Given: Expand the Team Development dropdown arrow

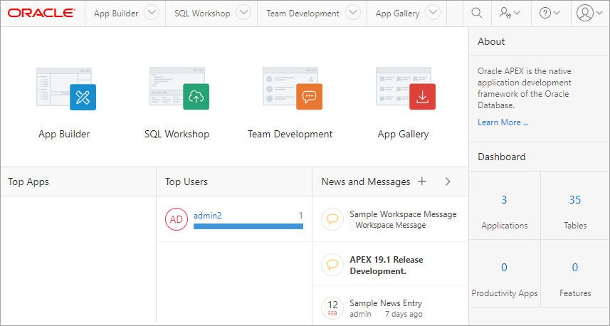Looking at the screenshot, I should (353, 12).
